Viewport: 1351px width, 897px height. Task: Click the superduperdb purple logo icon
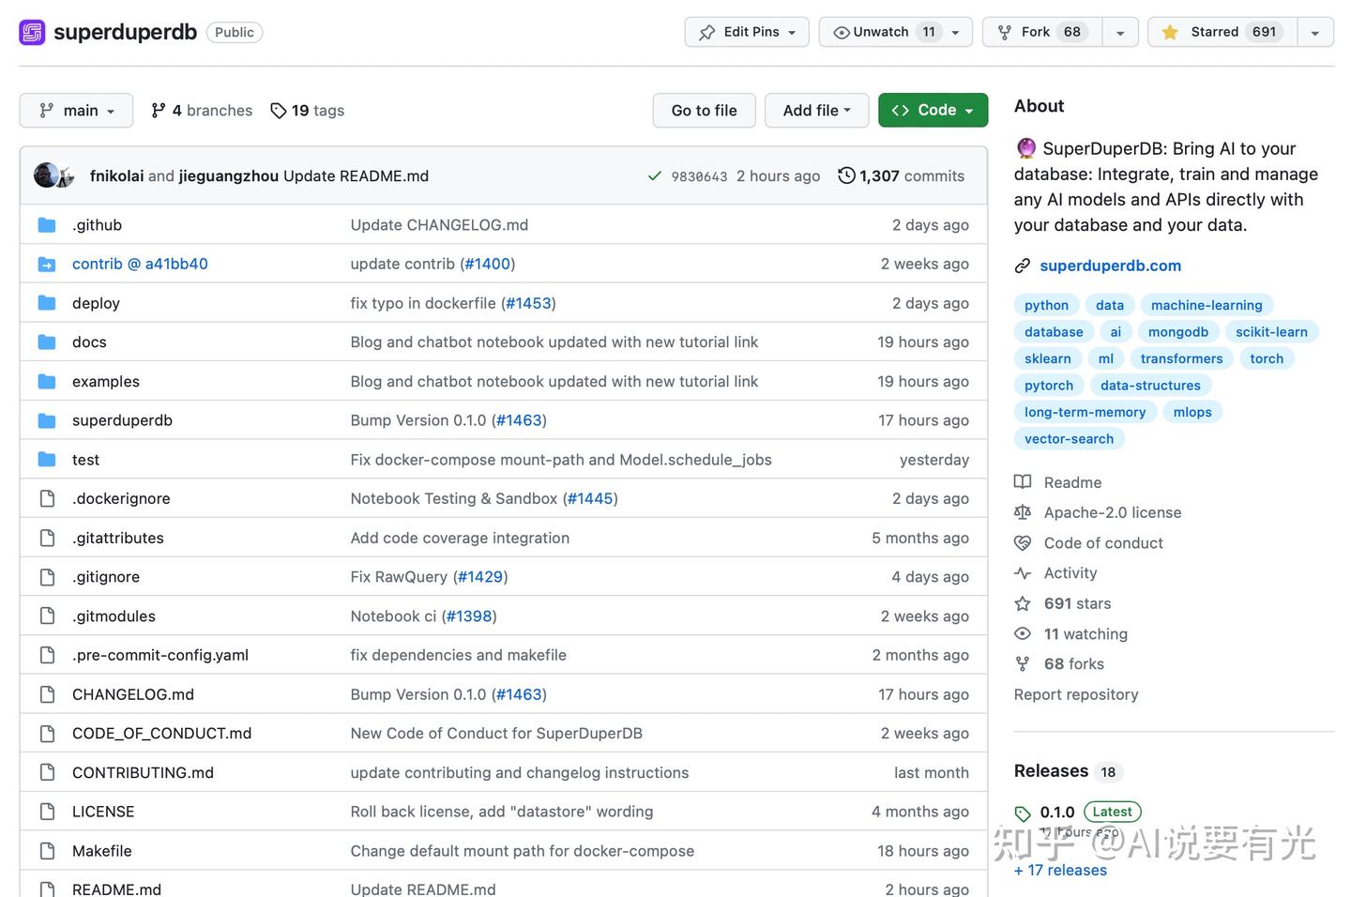32,33
